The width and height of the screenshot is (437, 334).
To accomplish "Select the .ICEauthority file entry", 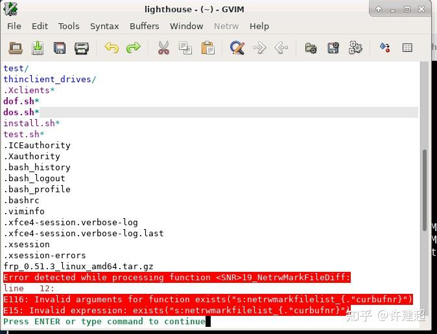I will click(37, 145).
